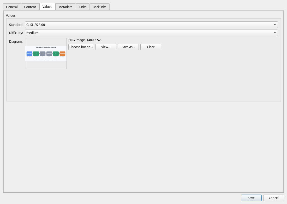Click the 'Diagram:' label
This screenshot has height=204, width=287.
coord(16,42)
